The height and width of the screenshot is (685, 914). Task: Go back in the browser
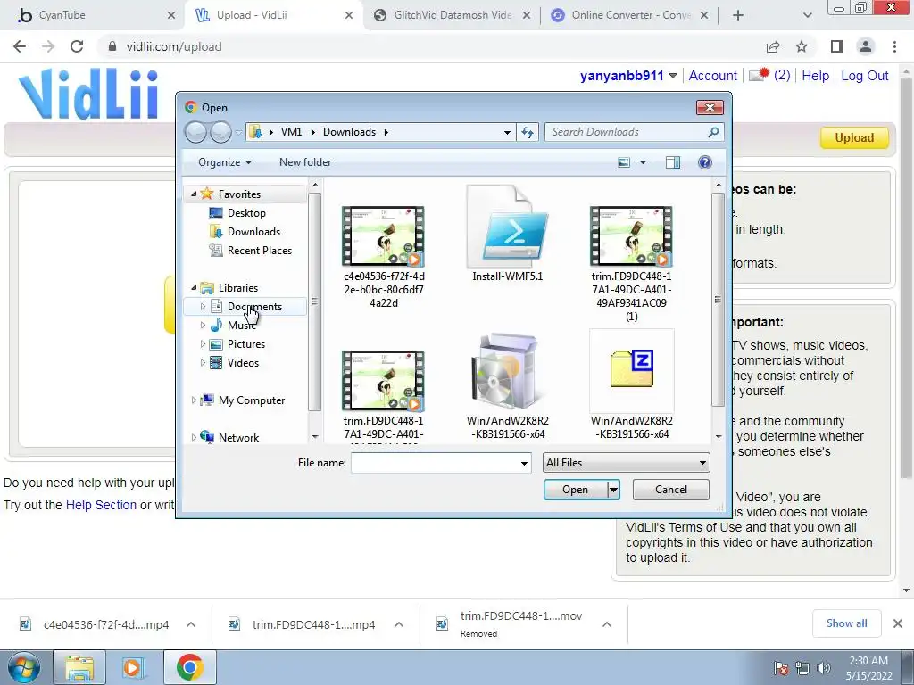[x=20, y=46]
